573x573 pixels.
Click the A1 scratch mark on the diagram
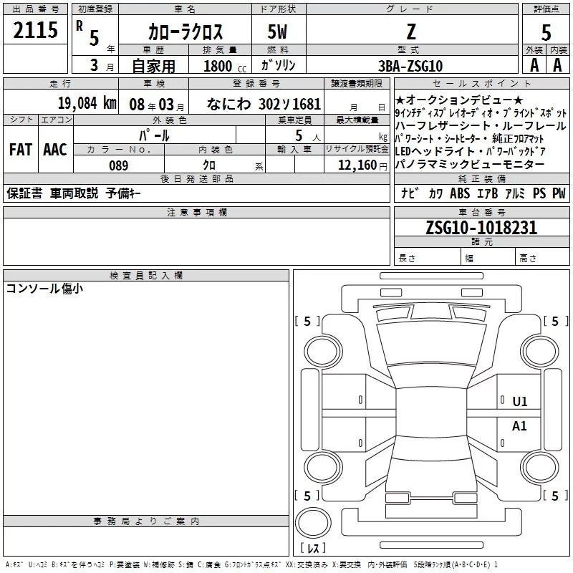[x=519, y=425]
